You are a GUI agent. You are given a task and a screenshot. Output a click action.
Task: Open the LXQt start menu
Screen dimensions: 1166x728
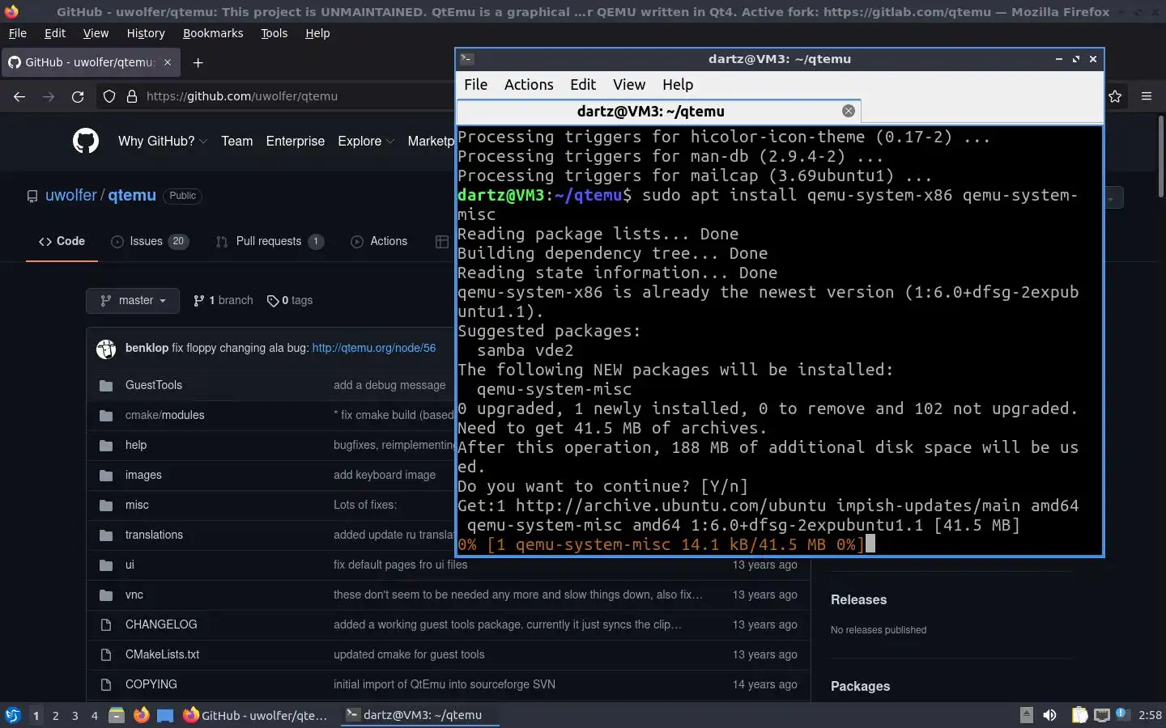point(13,715)
